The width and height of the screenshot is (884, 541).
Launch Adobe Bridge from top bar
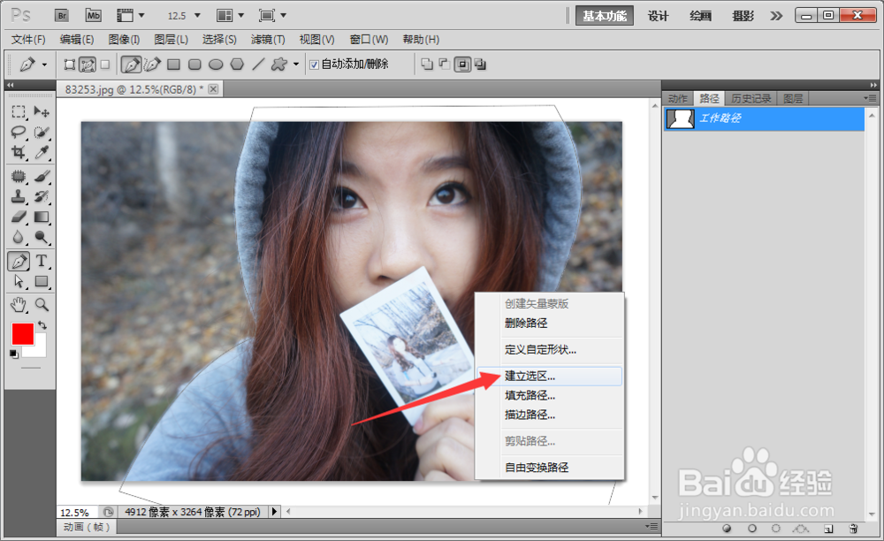click(62, 15)
